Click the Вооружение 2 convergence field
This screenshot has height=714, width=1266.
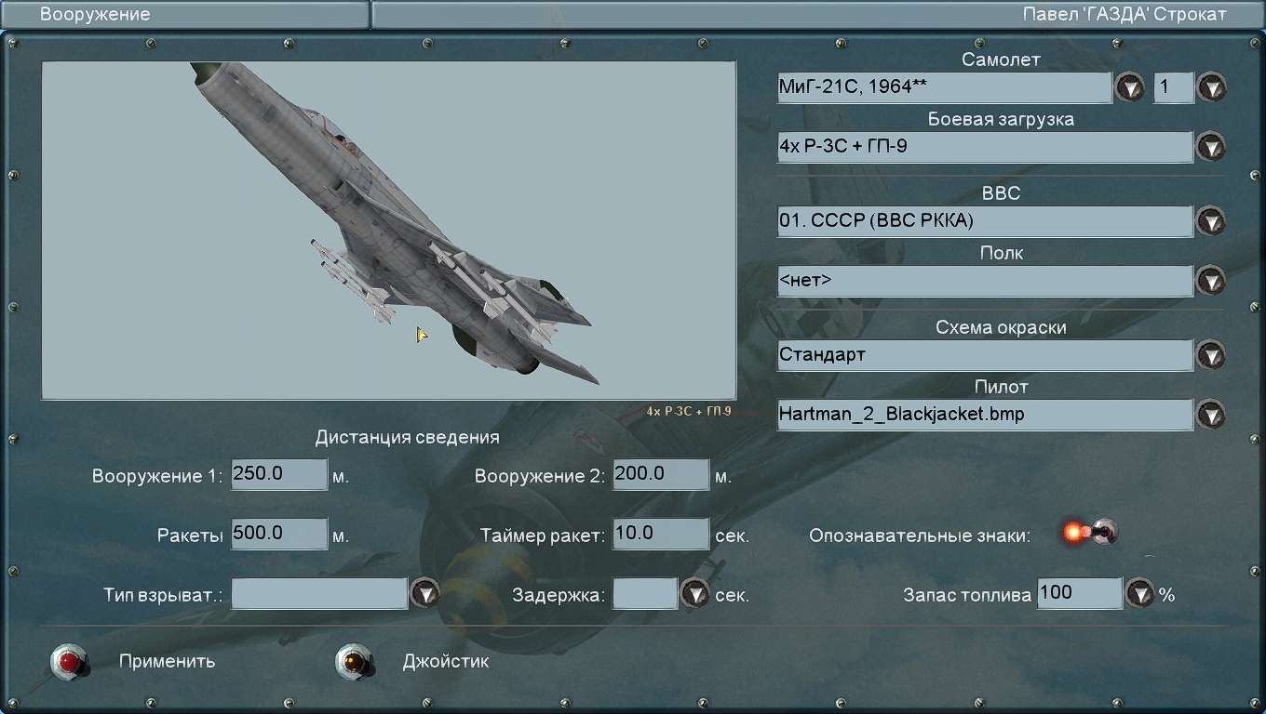(661, 474)
